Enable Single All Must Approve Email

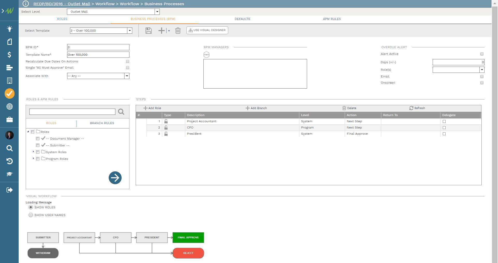coord(128,68)
